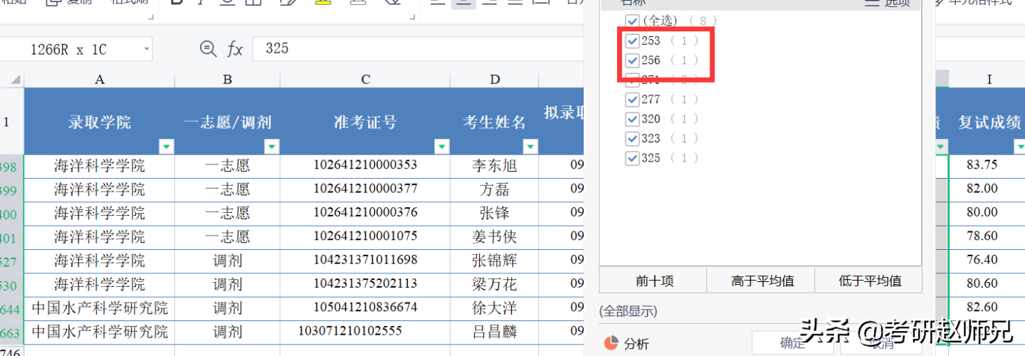Open the 准考证号 column filter dropdown

pos(442,147)
